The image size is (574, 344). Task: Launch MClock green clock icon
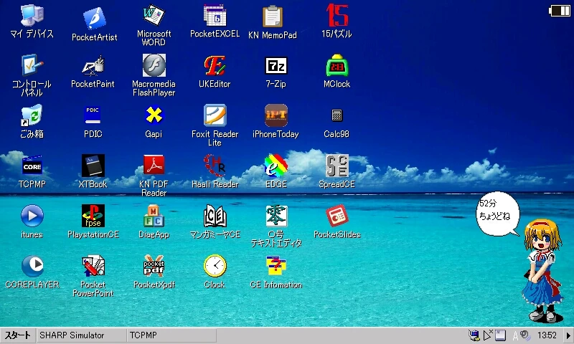click(x=337, y=66)
